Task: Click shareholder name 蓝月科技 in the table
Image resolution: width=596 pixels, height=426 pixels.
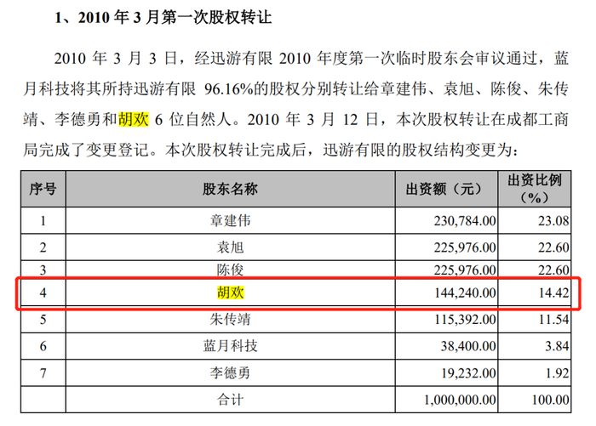Action: [x=230, y=346]
